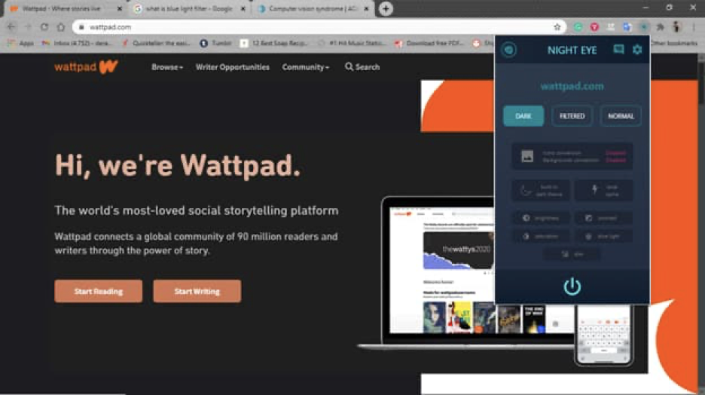The height and width of the screenshot is (395, 705).
Task: Go to the browser home page
Action: [61, 27]
